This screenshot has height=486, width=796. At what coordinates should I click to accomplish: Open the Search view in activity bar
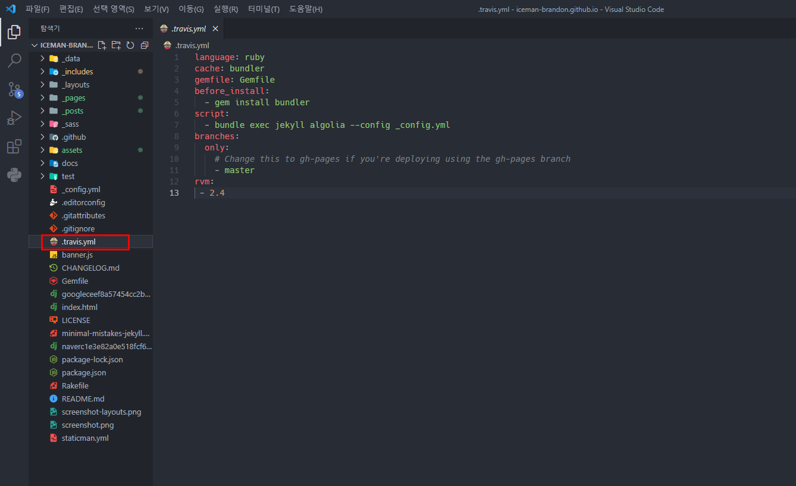pyautogui.click(x=14, y=61)
